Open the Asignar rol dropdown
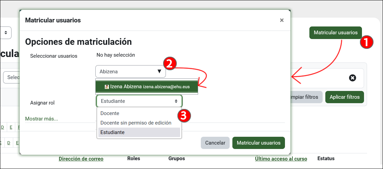The image size is (383, 169). 139,101
